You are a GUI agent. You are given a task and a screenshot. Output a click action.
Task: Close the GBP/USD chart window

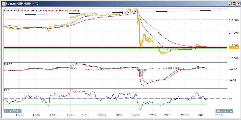tap(238, 4)
